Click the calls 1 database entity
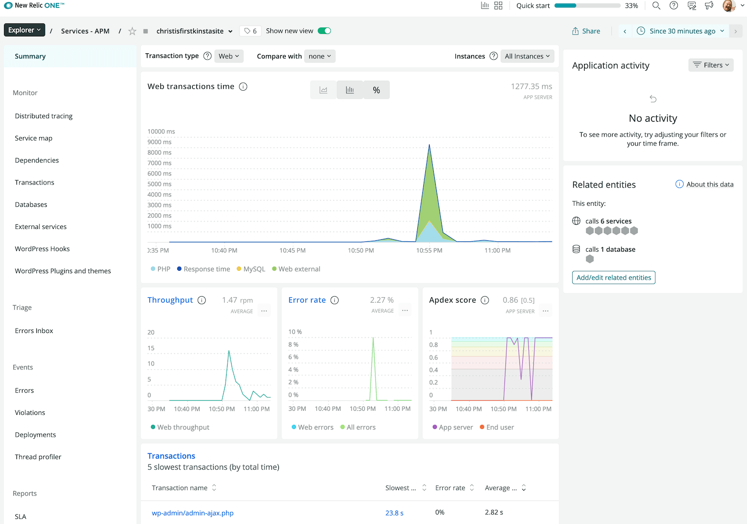The width and height of the screenshot is (747, 524). point(611,249)
